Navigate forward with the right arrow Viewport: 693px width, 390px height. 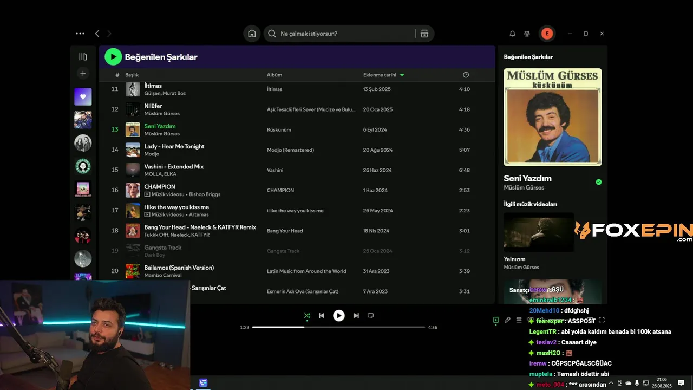tap(109, 34)
